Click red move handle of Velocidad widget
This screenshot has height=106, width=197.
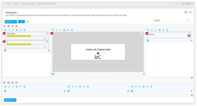(4, 33)
